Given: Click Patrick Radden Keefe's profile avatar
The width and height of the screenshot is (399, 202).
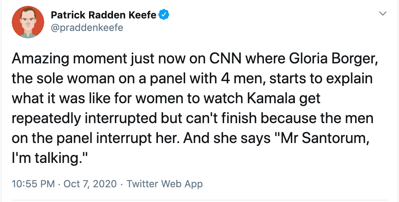Looking at the screenshot, I should pyautogui.click(x=25, y=22).
